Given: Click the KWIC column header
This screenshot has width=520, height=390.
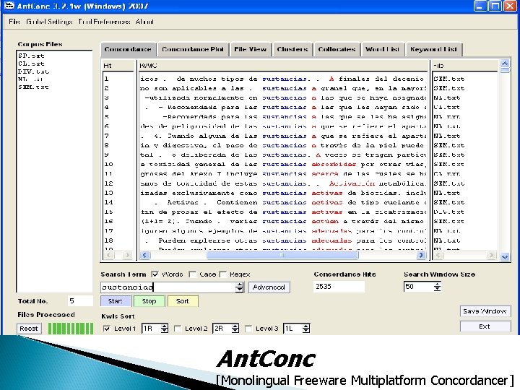Looking at the screenshot, I should click(x=283, y=66).
